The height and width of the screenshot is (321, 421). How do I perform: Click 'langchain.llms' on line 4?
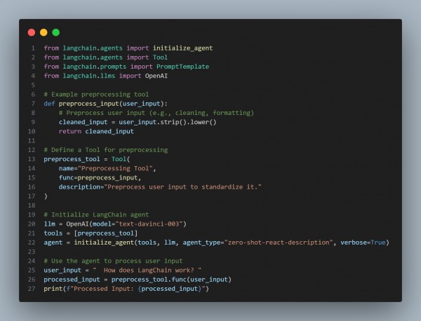(89, 76)
